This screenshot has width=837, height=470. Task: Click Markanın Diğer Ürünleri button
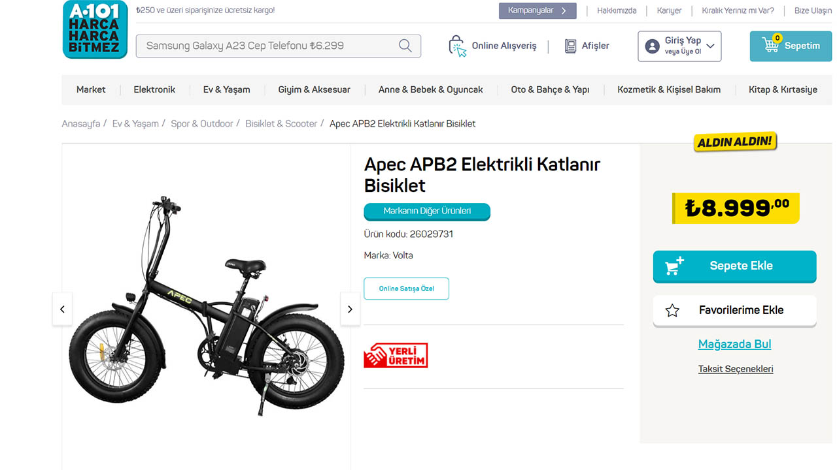coord(427,211)
